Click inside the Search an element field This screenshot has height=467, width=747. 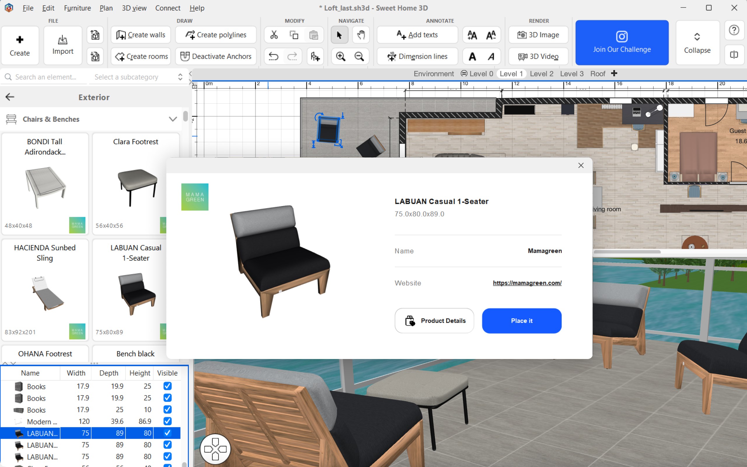point(46,77)
